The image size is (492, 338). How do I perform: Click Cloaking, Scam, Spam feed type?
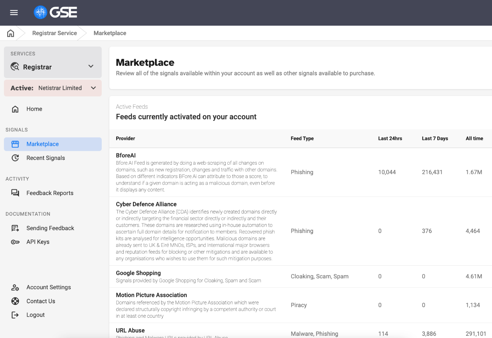click(x=320, y=276)
